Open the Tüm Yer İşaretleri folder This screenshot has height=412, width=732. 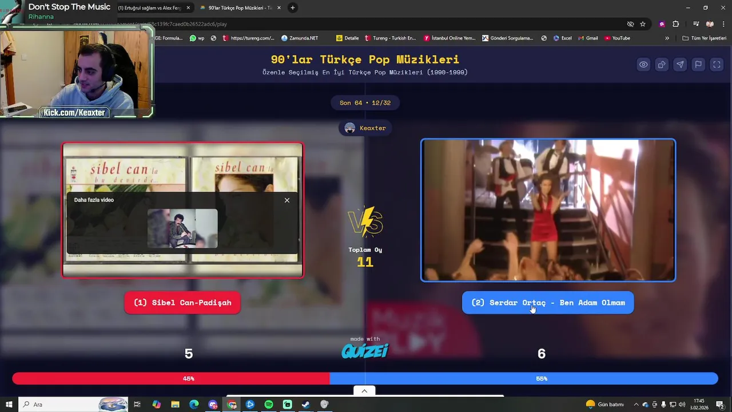pos(704,38)
